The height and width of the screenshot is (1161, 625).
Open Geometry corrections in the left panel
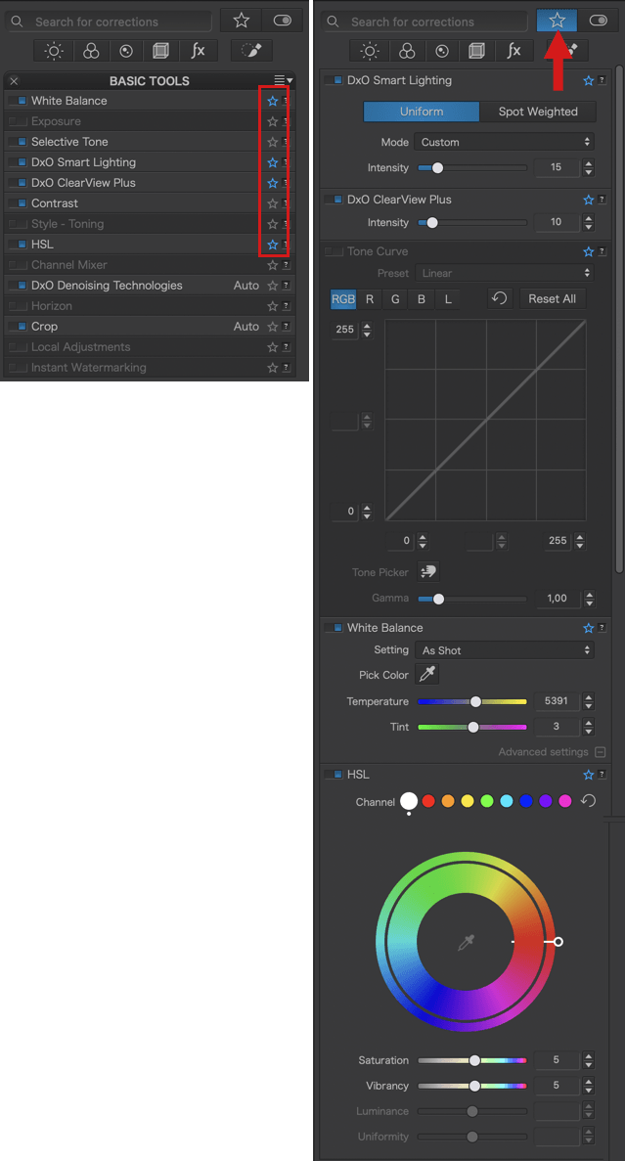[x=162, y=51]
